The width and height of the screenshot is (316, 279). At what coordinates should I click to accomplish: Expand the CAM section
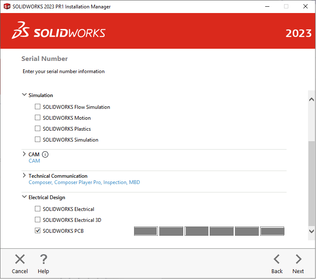pos(24,154)
